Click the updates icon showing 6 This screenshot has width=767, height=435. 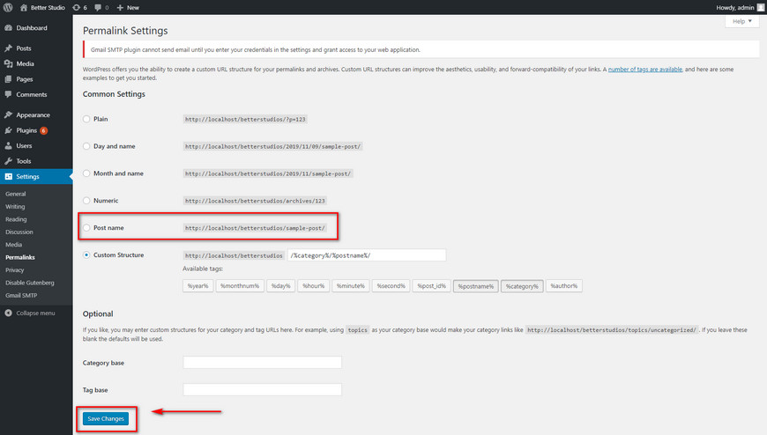pyautogui.click(x=77, y=7)
